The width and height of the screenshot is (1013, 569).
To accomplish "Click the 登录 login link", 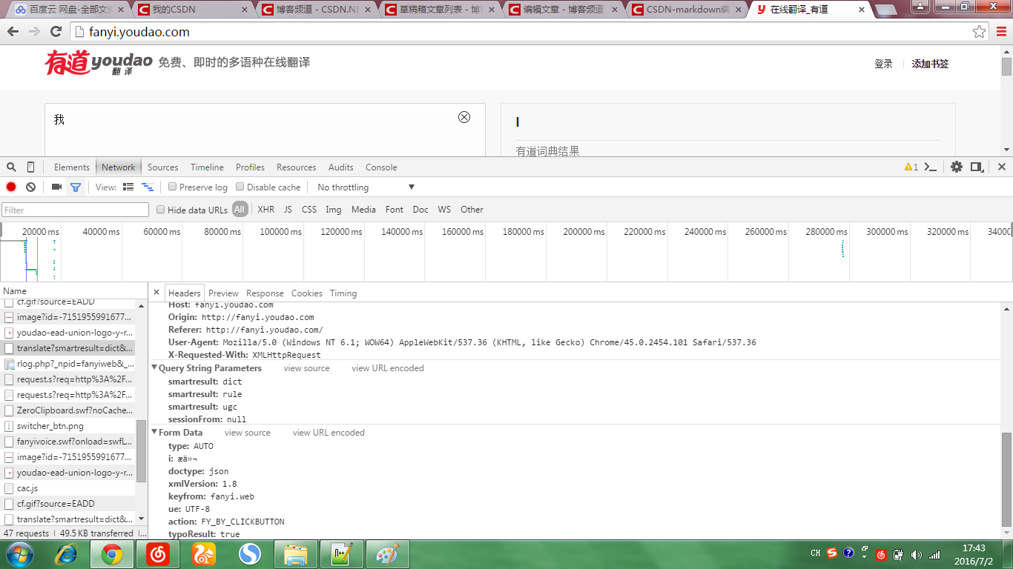I will pyautogui.click(x=883, y=64).
